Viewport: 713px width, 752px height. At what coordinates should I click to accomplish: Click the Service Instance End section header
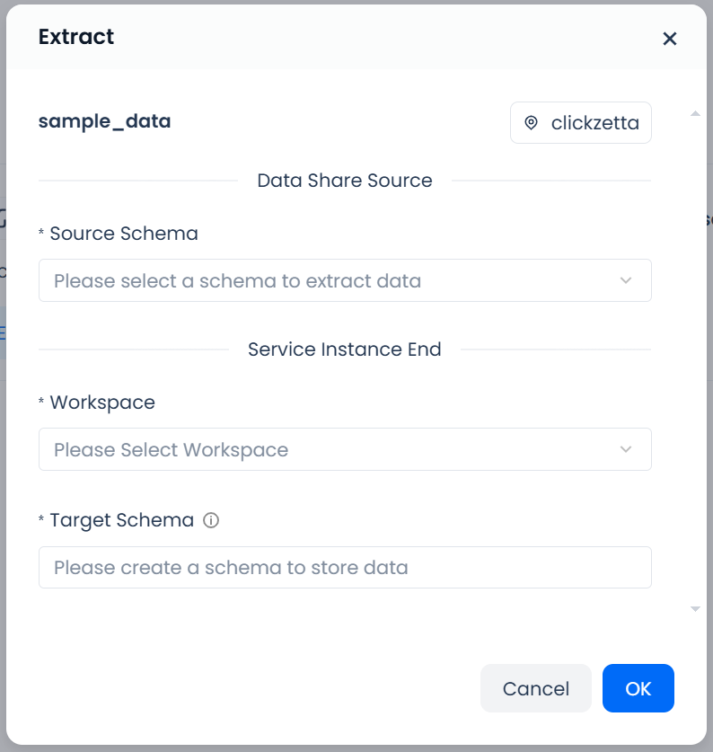[x=345, y=349]
